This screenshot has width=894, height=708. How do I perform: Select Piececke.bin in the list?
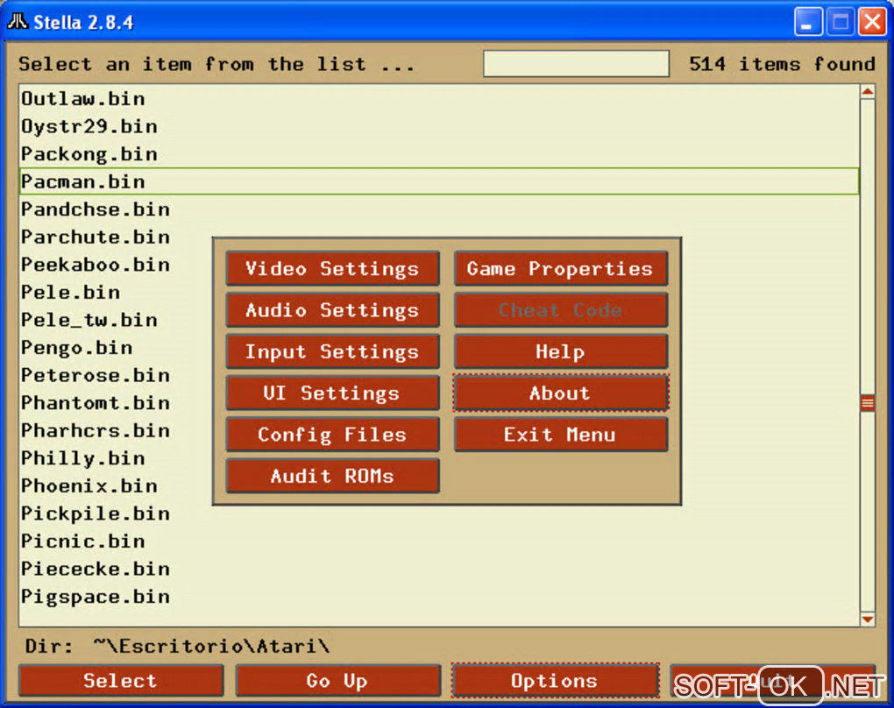click(x=438, y=569)
